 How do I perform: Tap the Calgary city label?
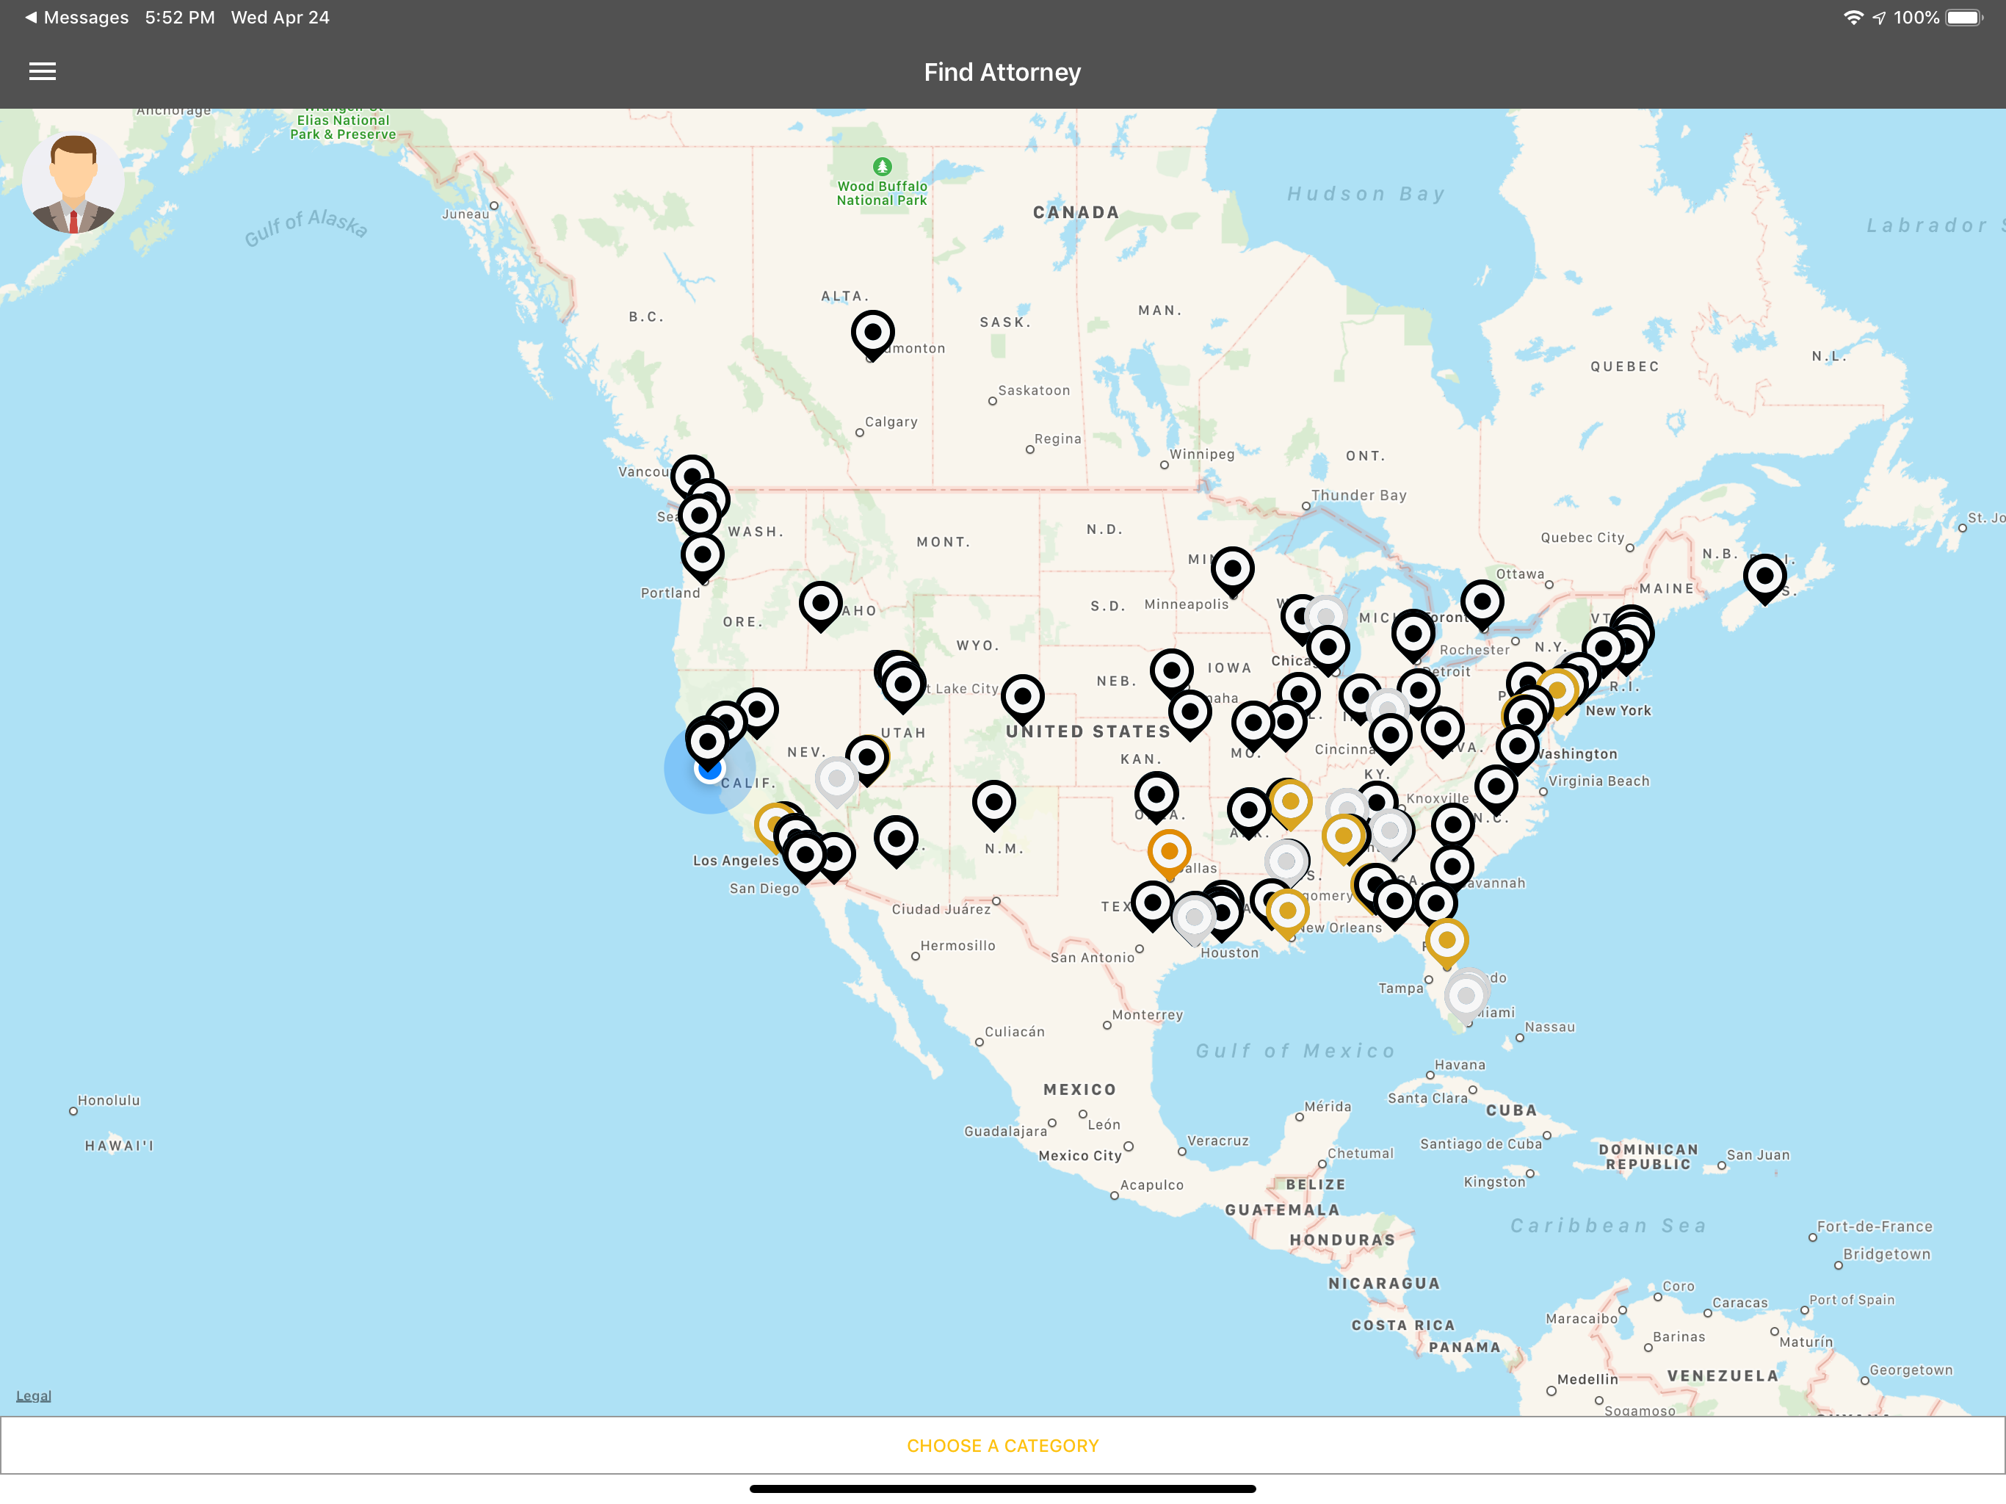tap(891, 422)
